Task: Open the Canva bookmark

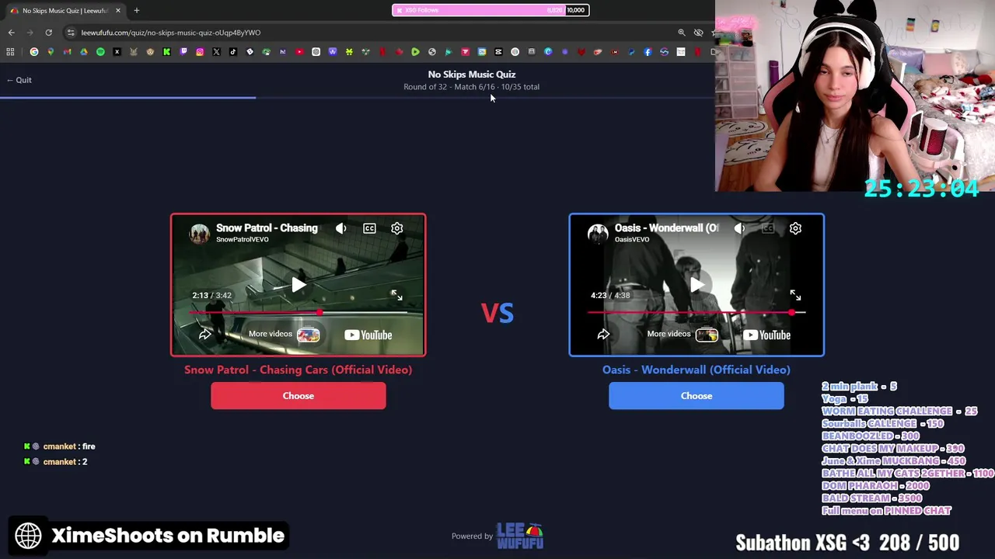Action: point(548,52)
